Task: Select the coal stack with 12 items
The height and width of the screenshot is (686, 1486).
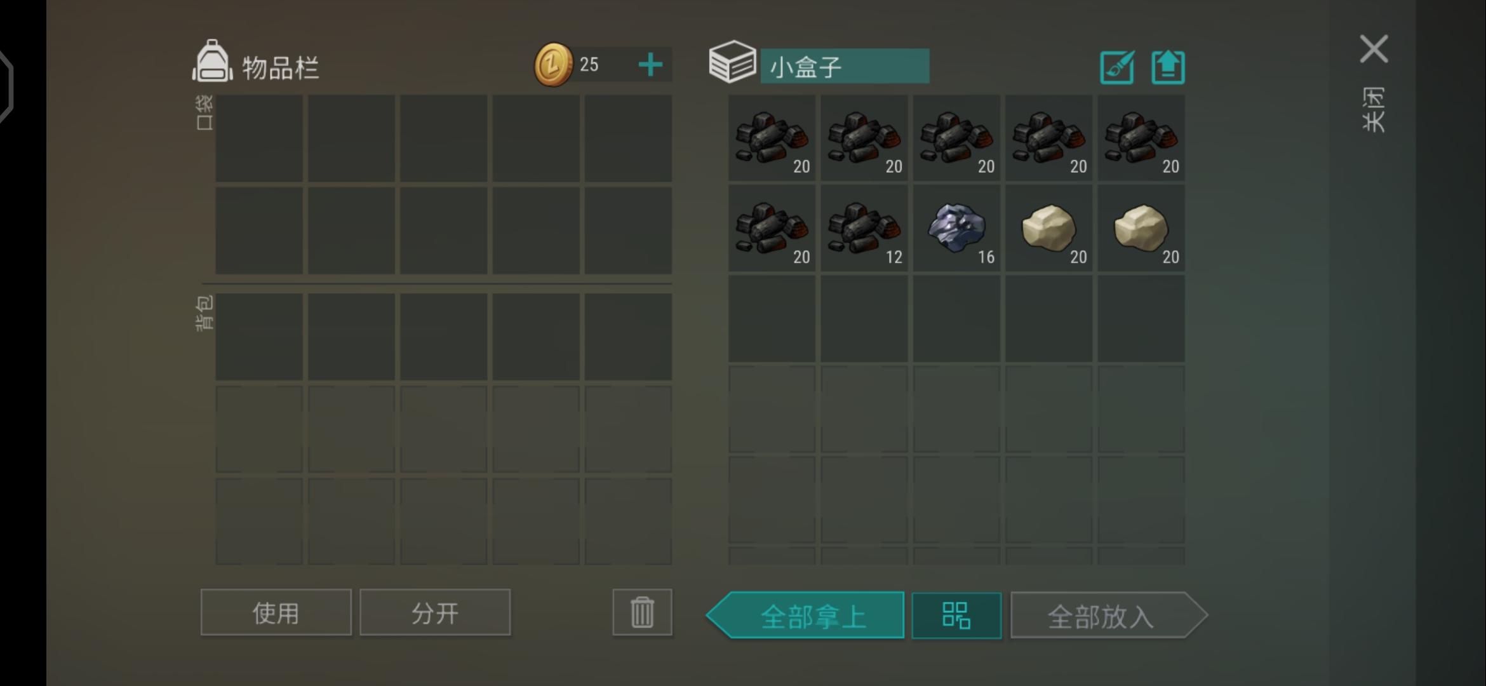Action: [x=864, y=229]
